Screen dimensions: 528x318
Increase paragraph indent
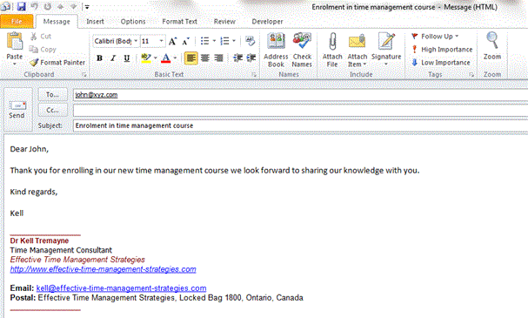251,58
